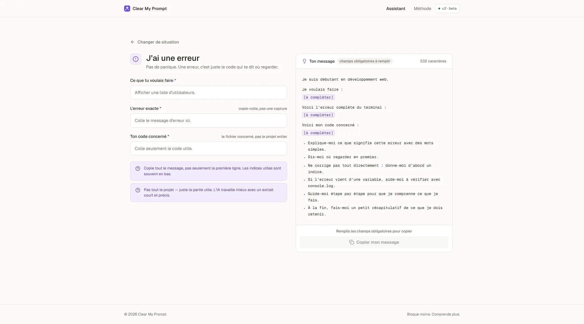
Task: Click the placeholder under Voici l'erreur complète du terminal
Action: pos(318,115)
